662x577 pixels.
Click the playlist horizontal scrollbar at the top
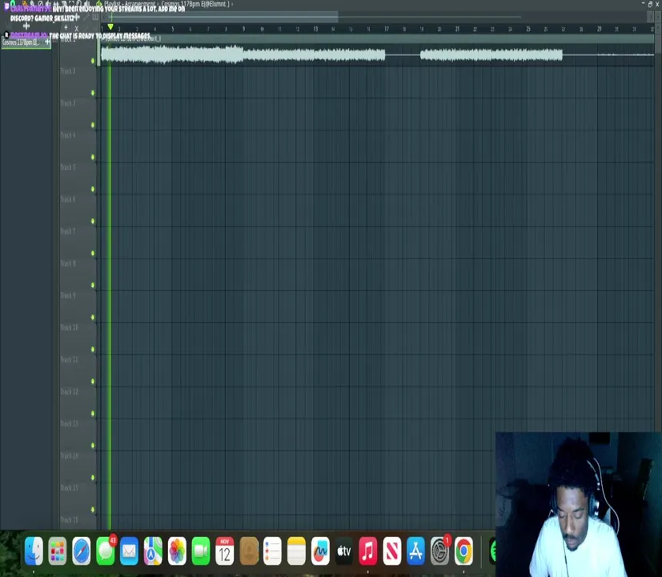coord(221,17)
